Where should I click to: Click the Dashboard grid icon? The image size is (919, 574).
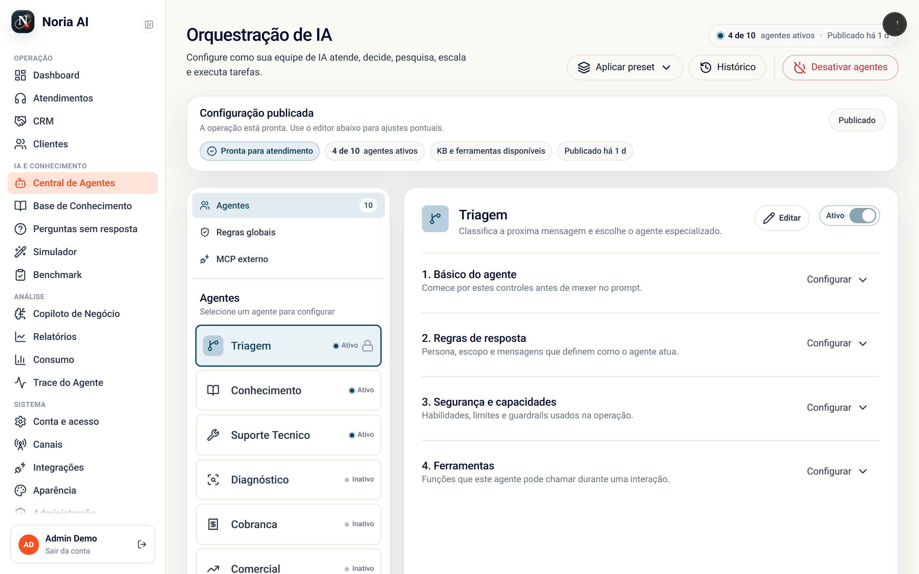[x=20, y=75]
